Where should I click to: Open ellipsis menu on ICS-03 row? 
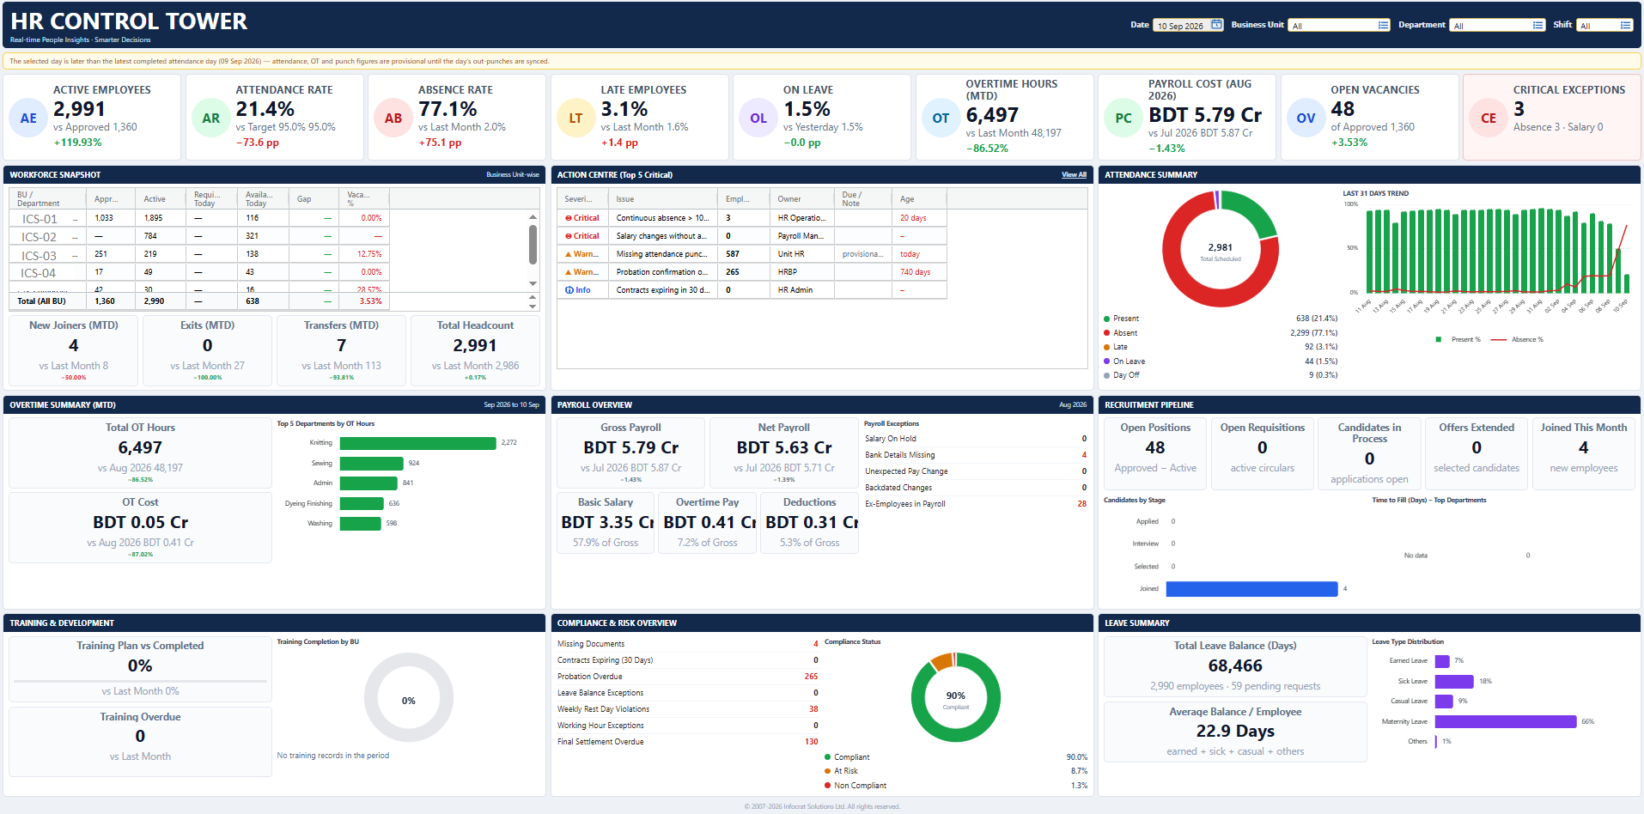pos(76,256)
